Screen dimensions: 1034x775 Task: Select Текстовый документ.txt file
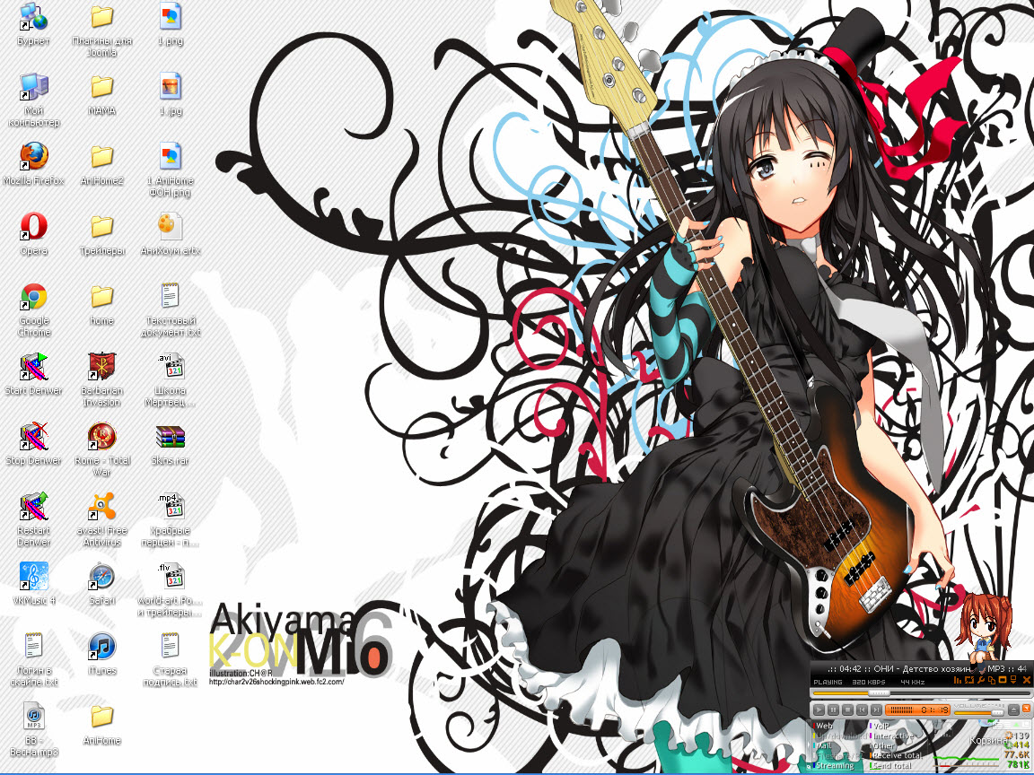pyautogui.click(x=171, y=309)
